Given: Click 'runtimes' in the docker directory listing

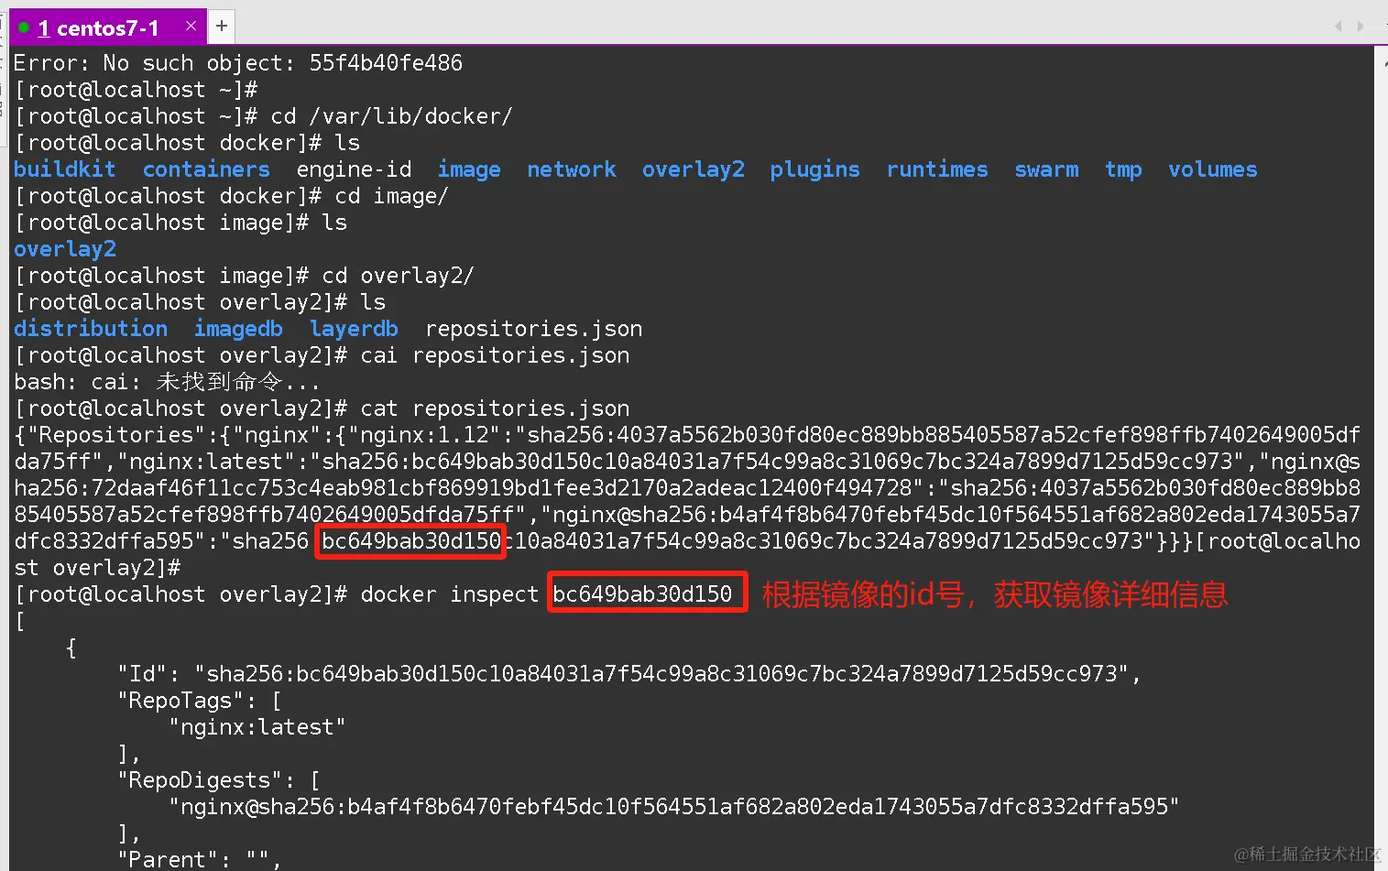Looking at the screenshot, I should [937, 169].
